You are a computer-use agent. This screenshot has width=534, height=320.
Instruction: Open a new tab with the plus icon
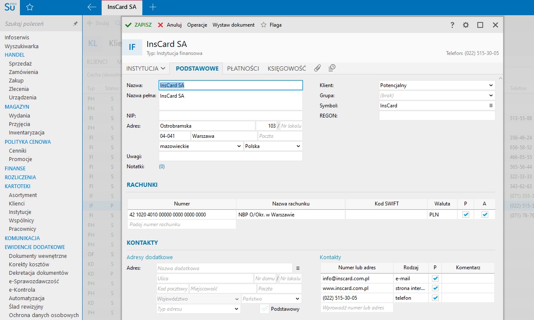pos(153,7)
